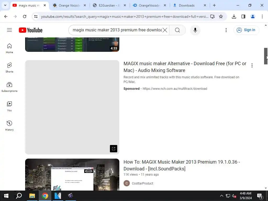Click the magnifier search button

pyautogui.click(x=177, y=30)
